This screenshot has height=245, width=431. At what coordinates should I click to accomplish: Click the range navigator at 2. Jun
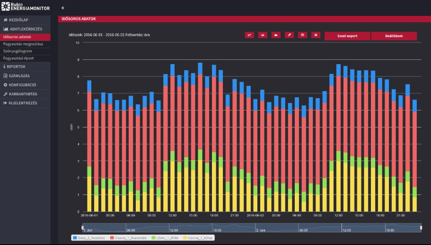tap(261, 230)
